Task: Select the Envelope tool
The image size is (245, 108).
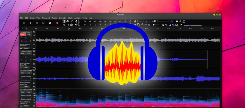Action: (68, 21)
